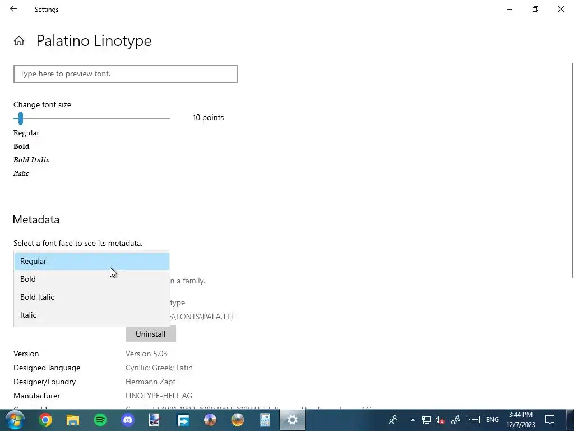The image size is (574, 431).
Task: Restore down the Settings window
Action: coord(535,9)
